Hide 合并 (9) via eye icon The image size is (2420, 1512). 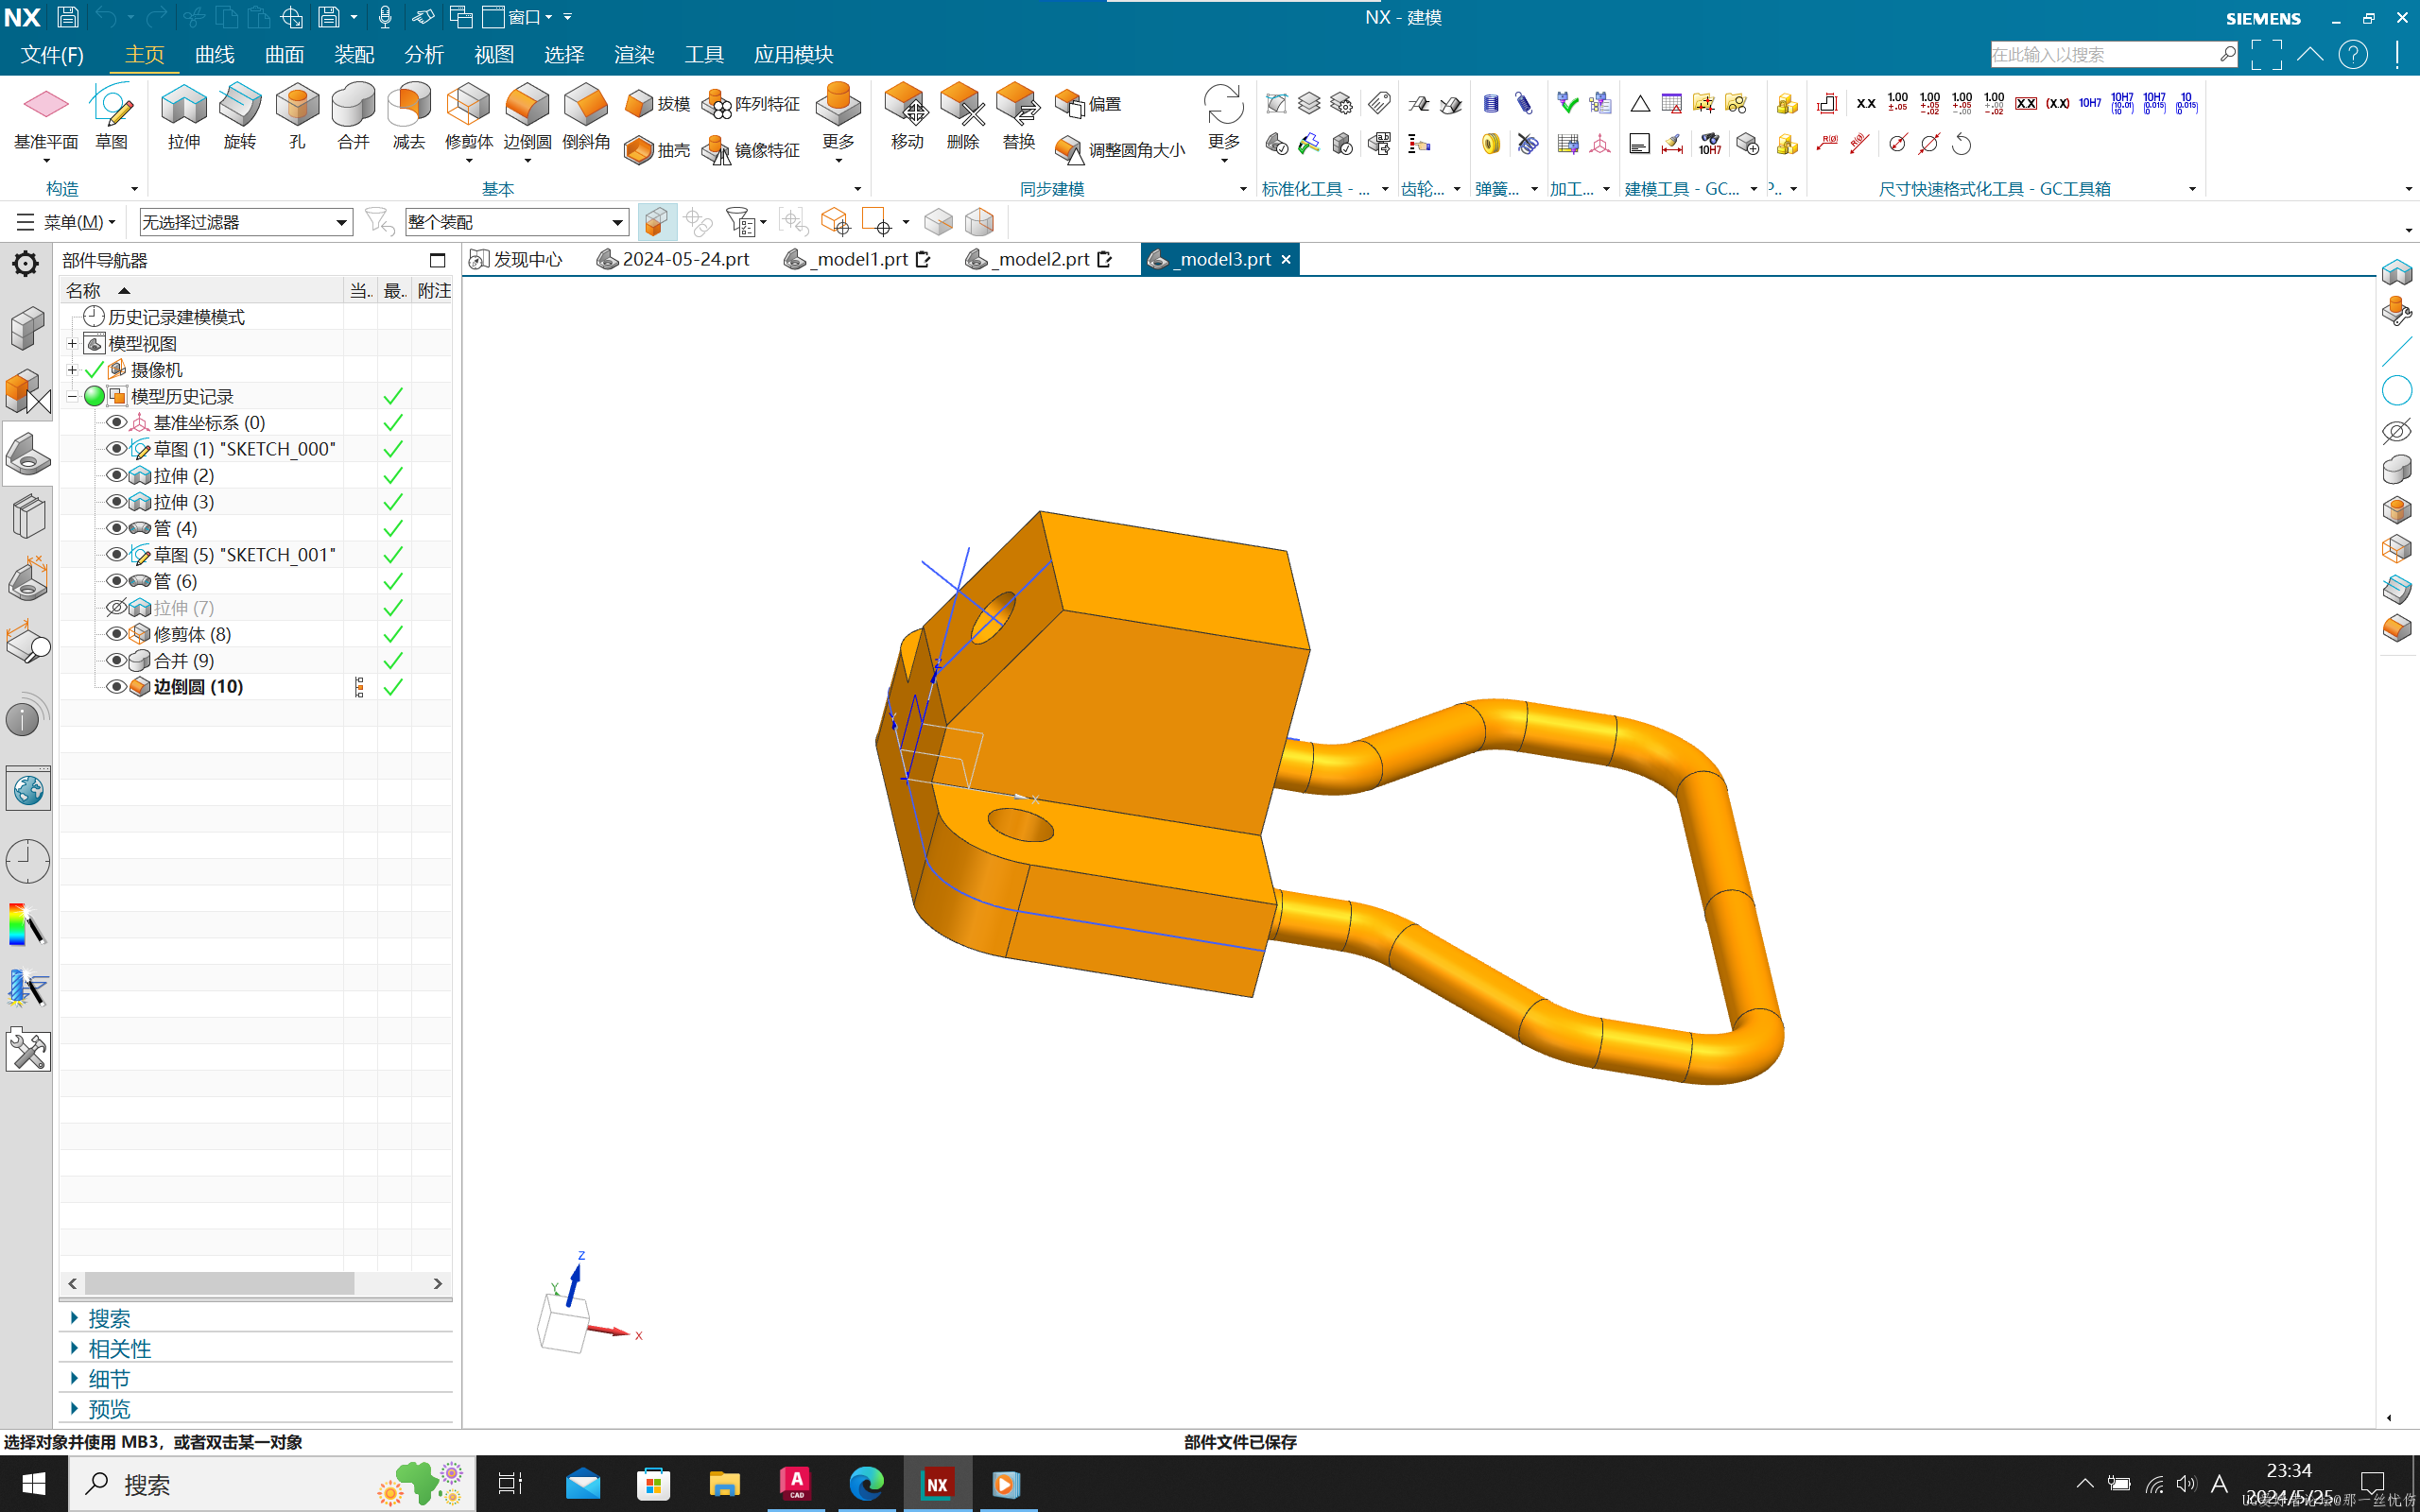pos(116,661)
